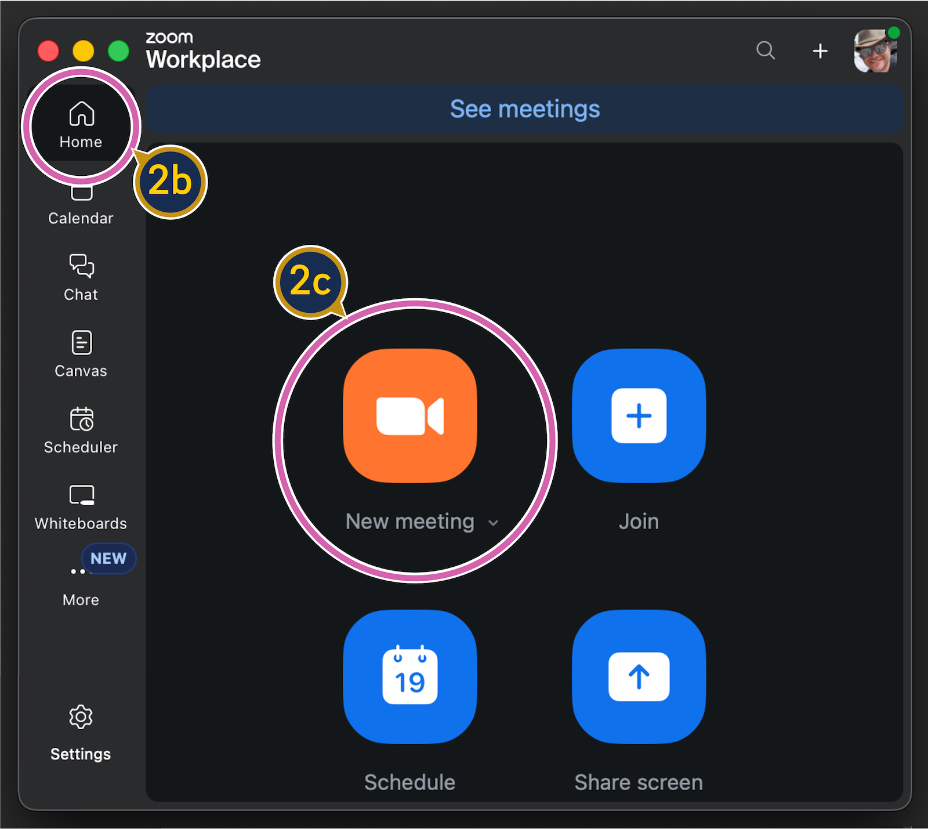The width and height of the screenshot is (928, 829).
Task: Click the NEW badge above More
Action: click(x=108, y=558)
